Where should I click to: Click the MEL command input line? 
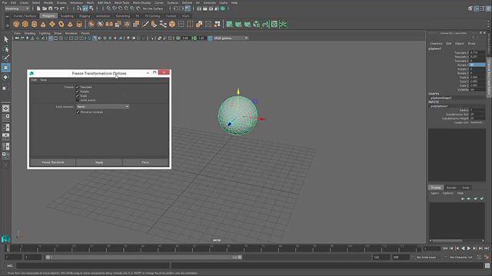[x=93, y=266]
